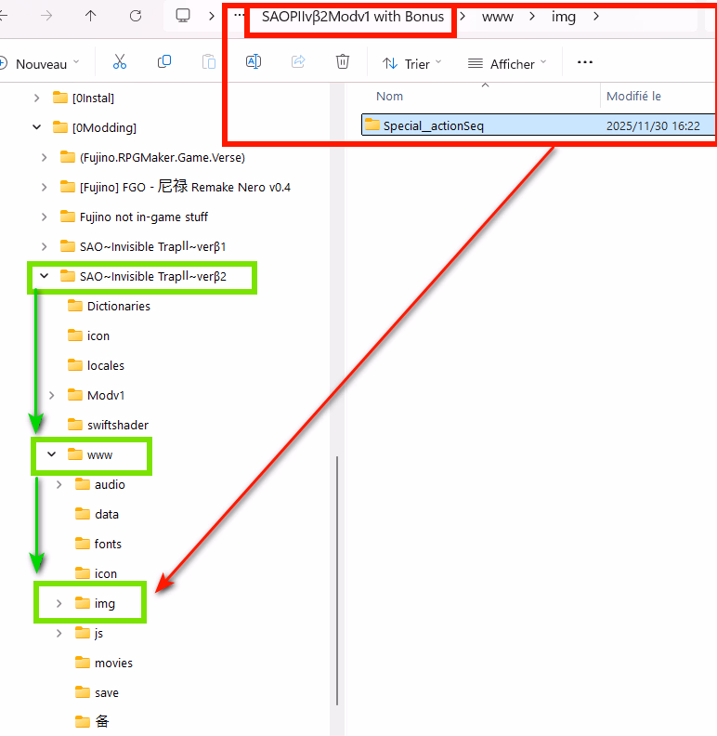Select the Dictionaries folder in tree
This screenshot has height=736, width=717.
[118, 306]
